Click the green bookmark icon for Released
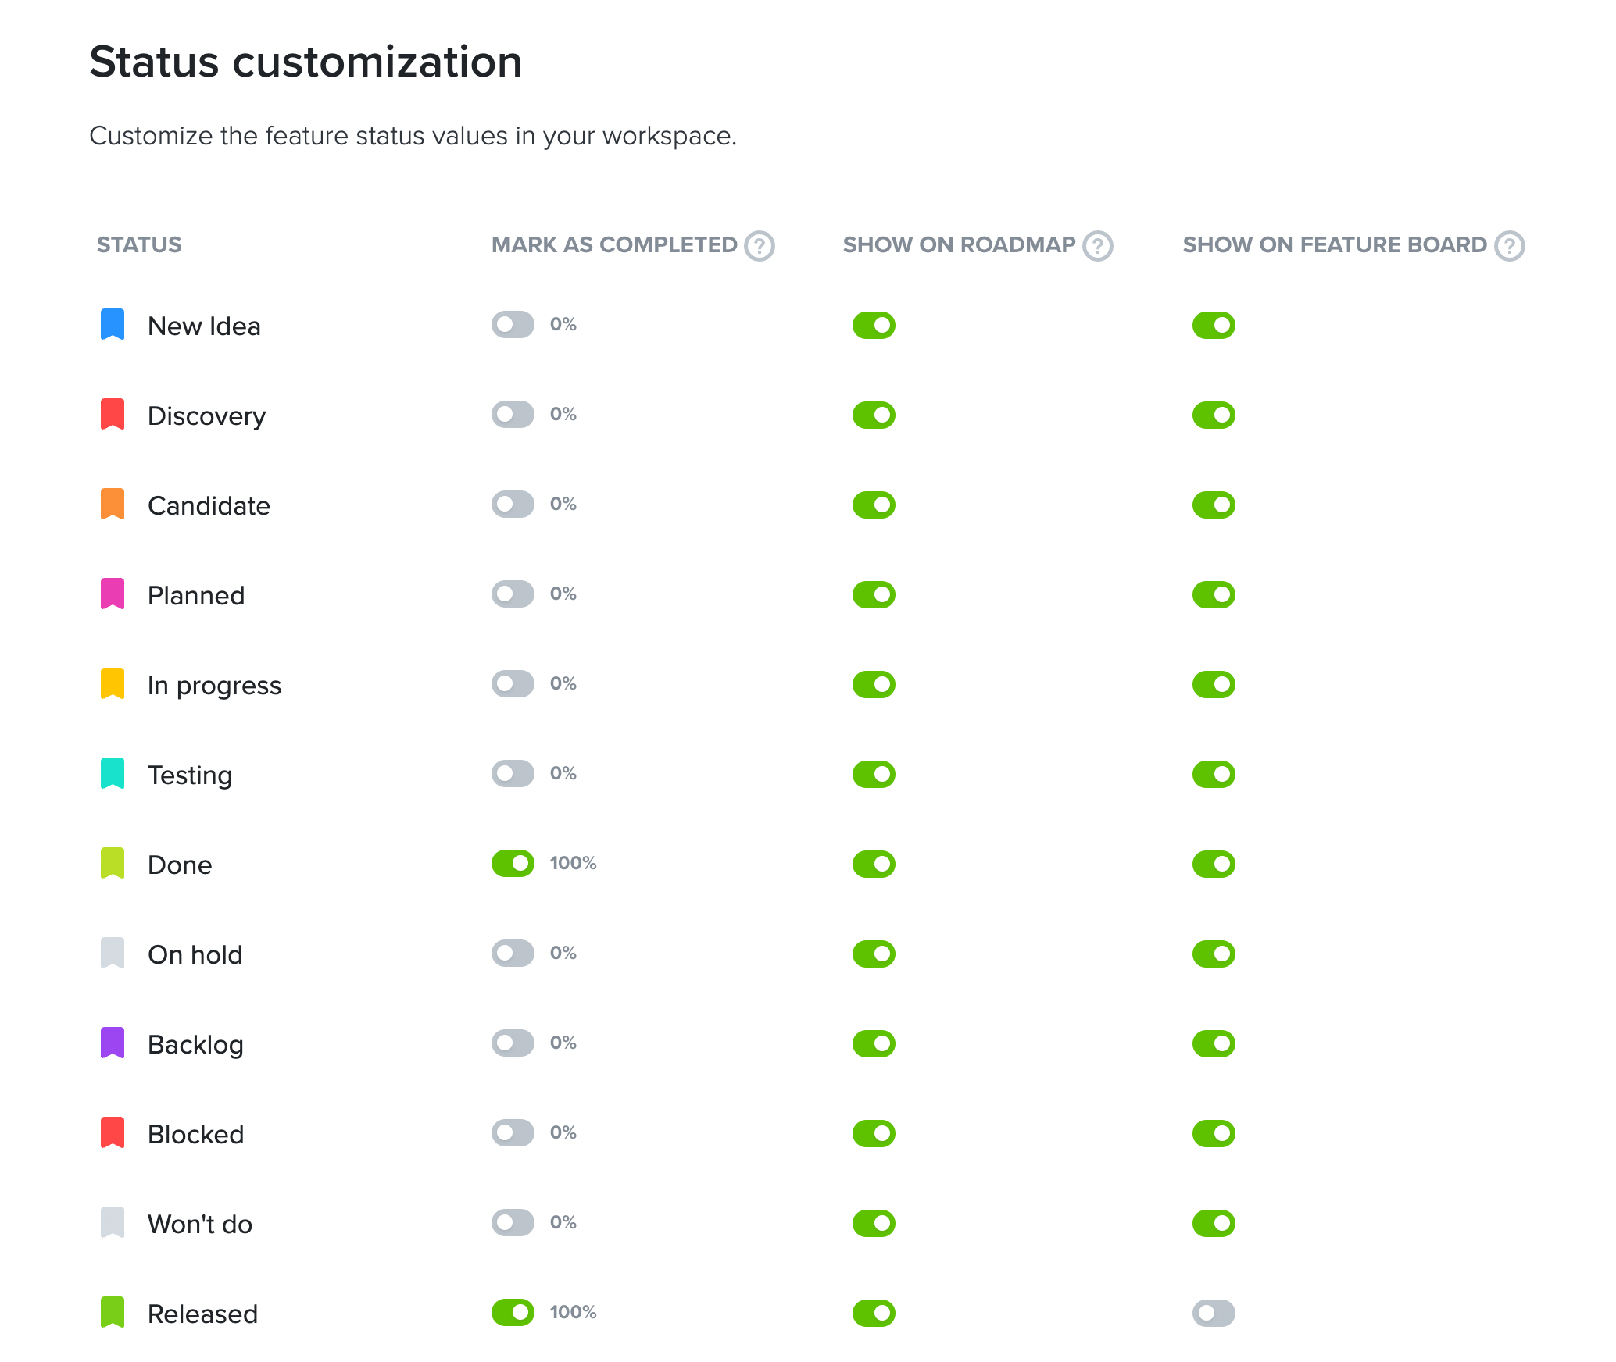The image size is (1616, 1362). click(x=113, y=1313)
